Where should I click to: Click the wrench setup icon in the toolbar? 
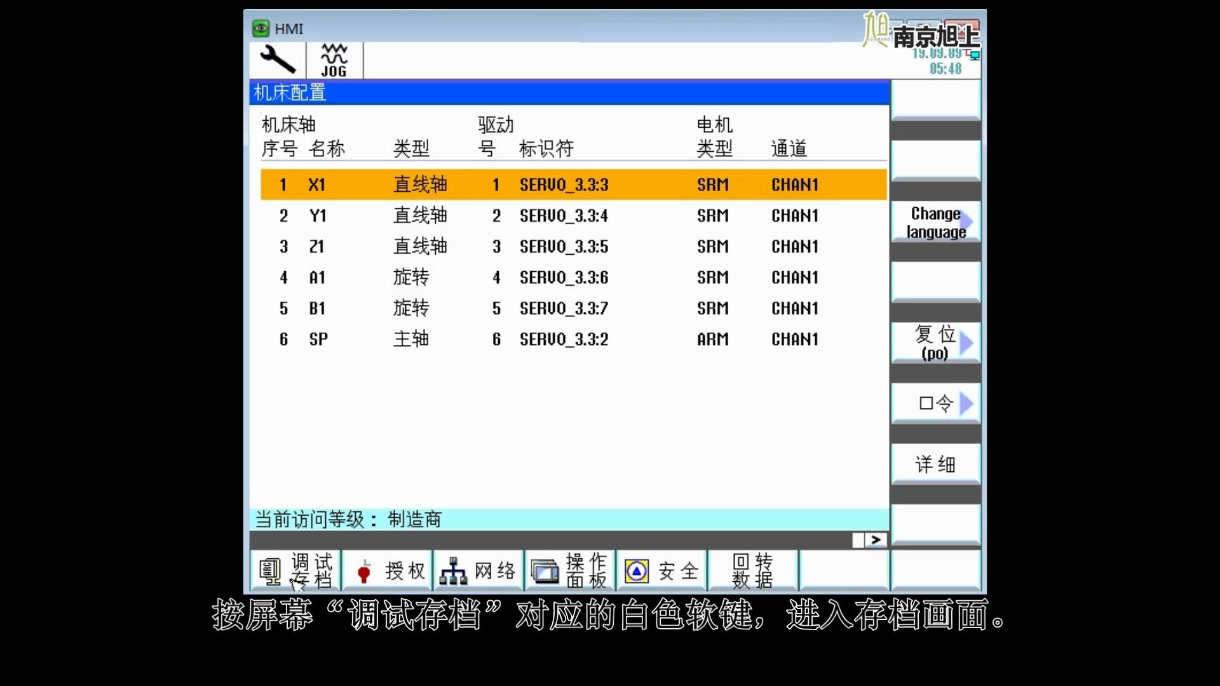278,59
